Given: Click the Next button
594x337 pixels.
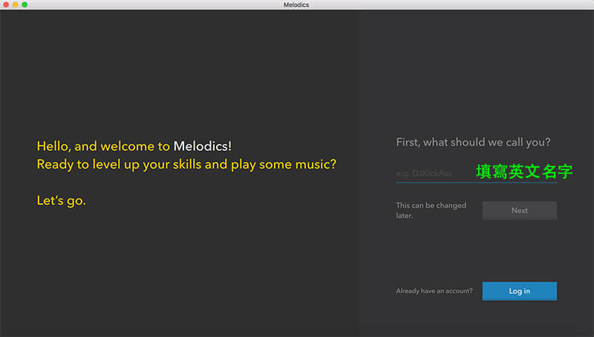Looking at the screenshot, I should coord(519,210).
